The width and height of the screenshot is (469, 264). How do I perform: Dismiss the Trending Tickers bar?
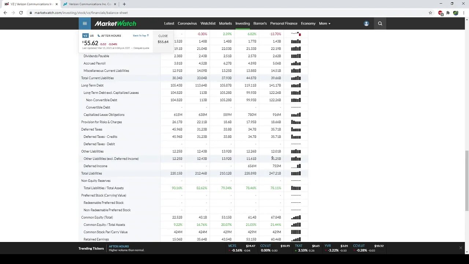461,248
